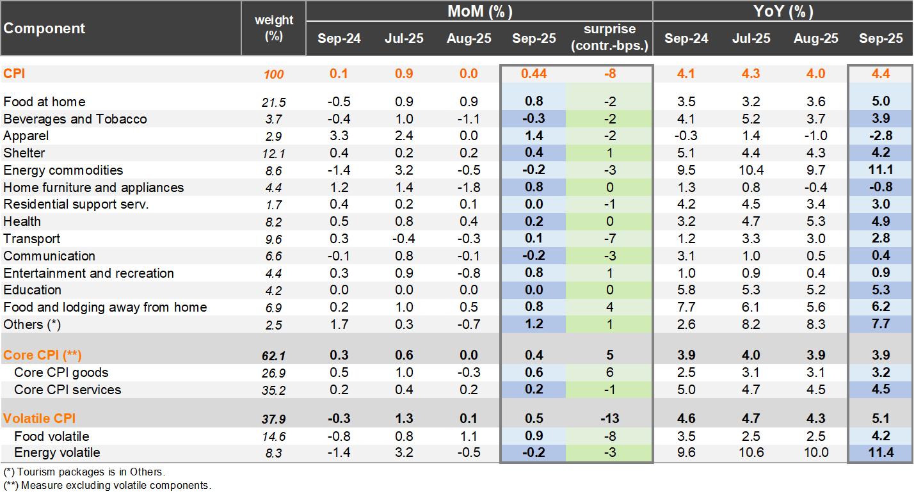Click the 'Beverages and Tobacco' row label
This screenshot has width=914, height=494.
click(x=75, y=119)
